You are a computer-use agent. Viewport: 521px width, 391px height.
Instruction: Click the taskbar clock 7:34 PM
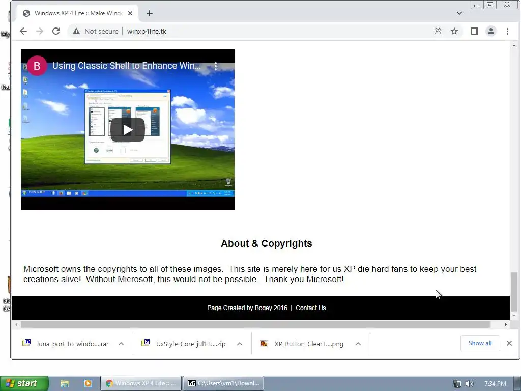pyautogui.click(x=495, y=384)
